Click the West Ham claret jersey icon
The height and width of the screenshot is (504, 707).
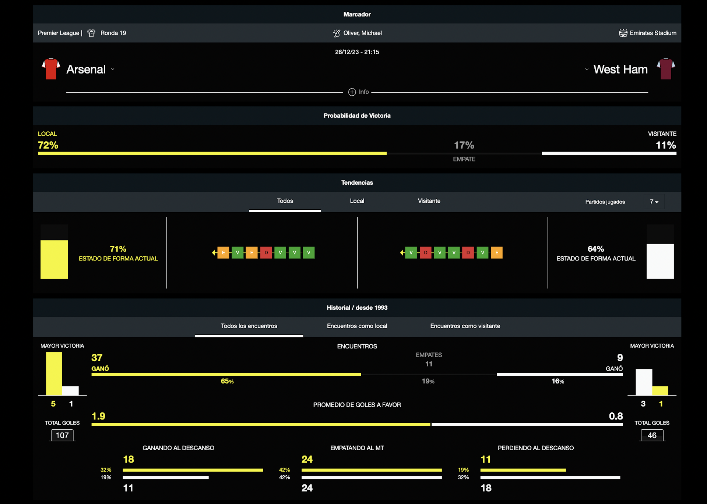tap(666, 69)
